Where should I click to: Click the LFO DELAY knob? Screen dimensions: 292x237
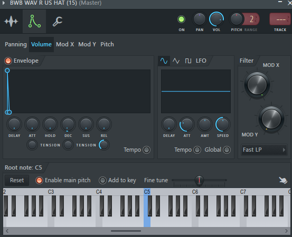click(x=169, y=124)
